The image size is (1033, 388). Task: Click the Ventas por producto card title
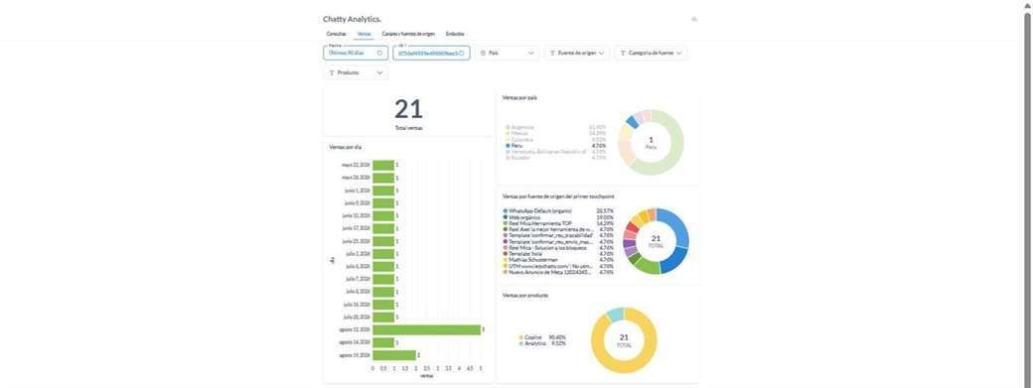tap(525, 296)
